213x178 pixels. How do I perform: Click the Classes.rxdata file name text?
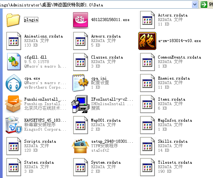click(107, 57)
